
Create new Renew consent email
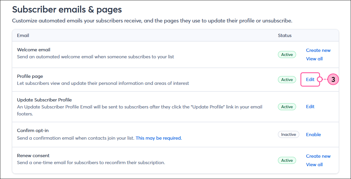[x=318, y=156]
